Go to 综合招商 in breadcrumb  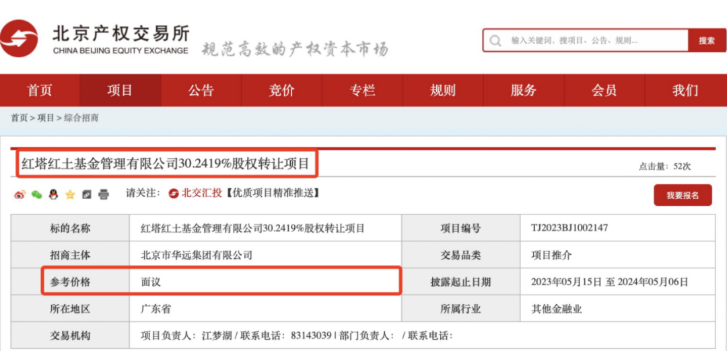point(81,118)
